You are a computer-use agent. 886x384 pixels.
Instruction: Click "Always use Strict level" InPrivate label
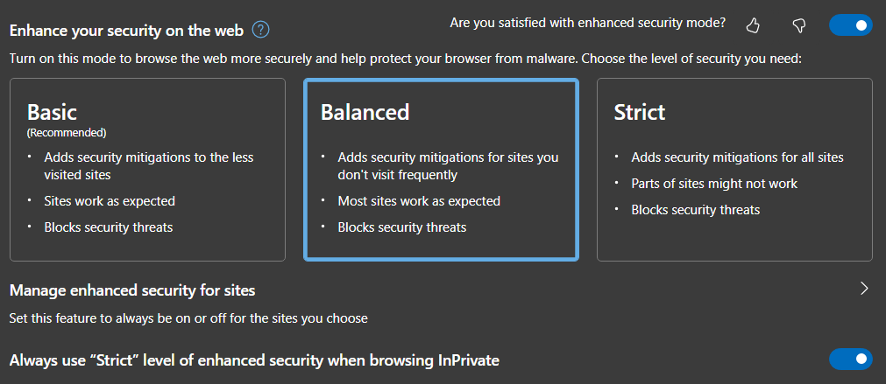coord(254,360)
